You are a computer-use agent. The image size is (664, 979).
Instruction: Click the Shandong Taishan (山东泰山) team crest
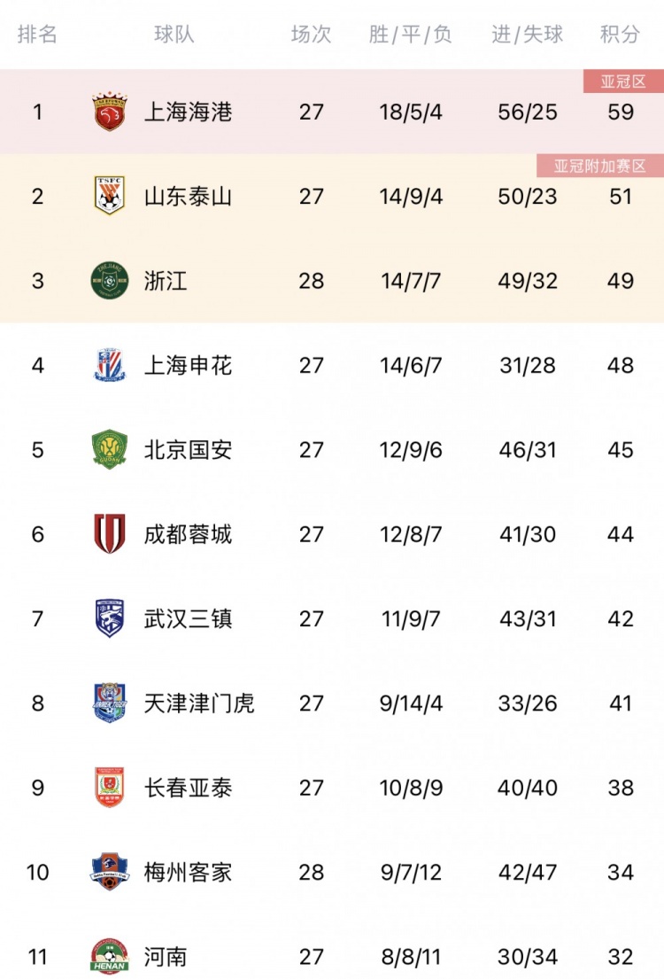coord(110,196)
